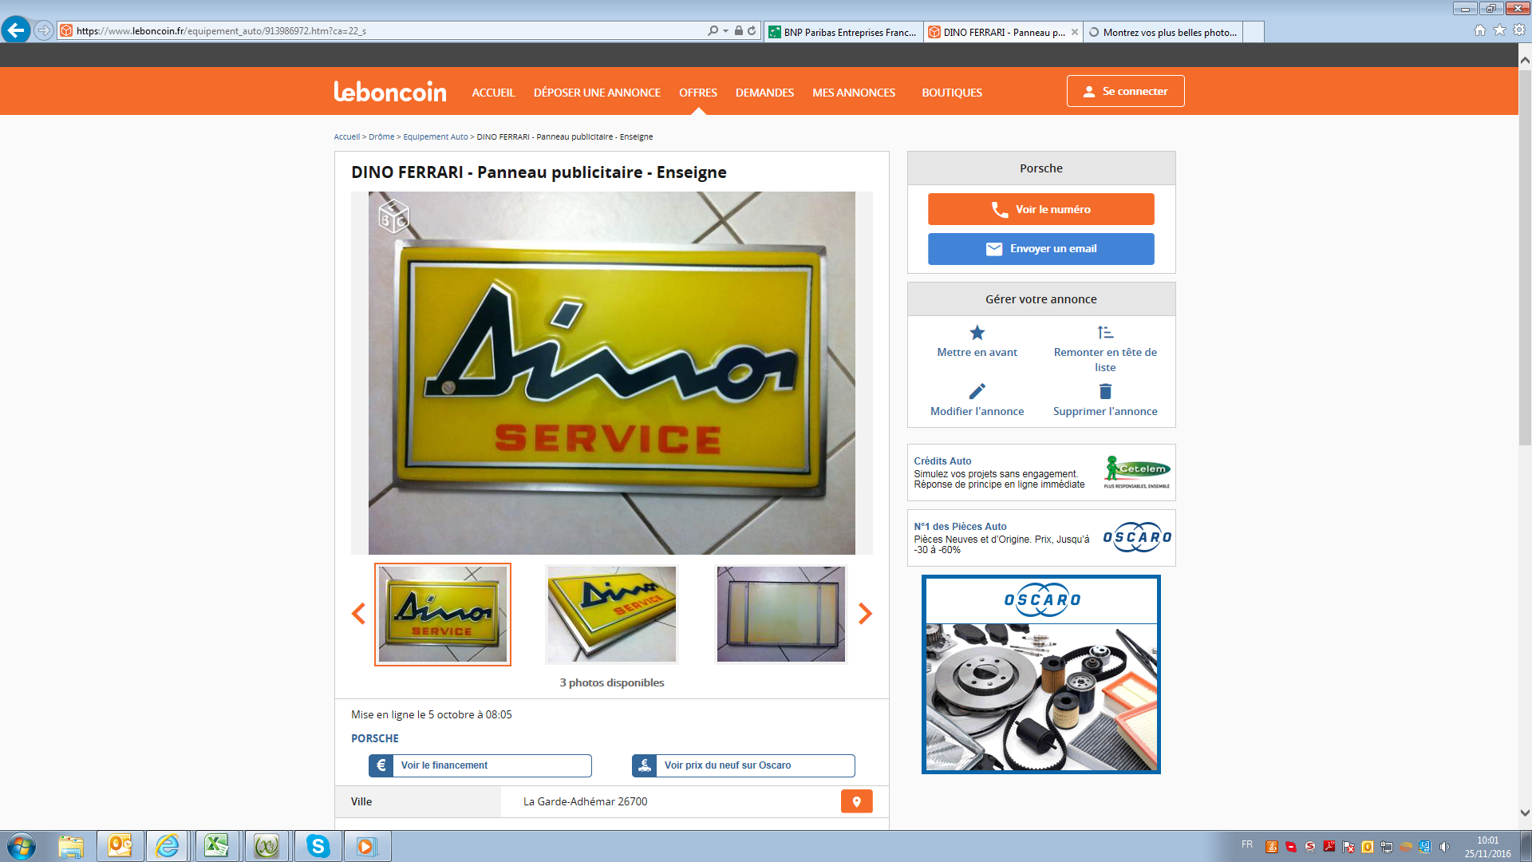
Task: Click the Voir le numéro button
Action: [x=1040, y=209]
